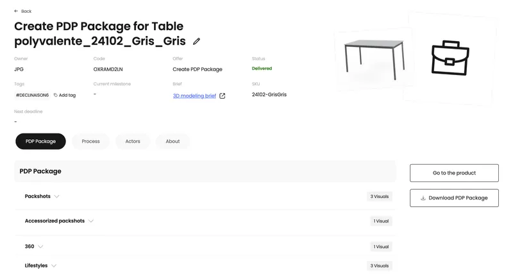Expand the Accessorized packshots chevron
513x277 pixels.
pos(90,221)
